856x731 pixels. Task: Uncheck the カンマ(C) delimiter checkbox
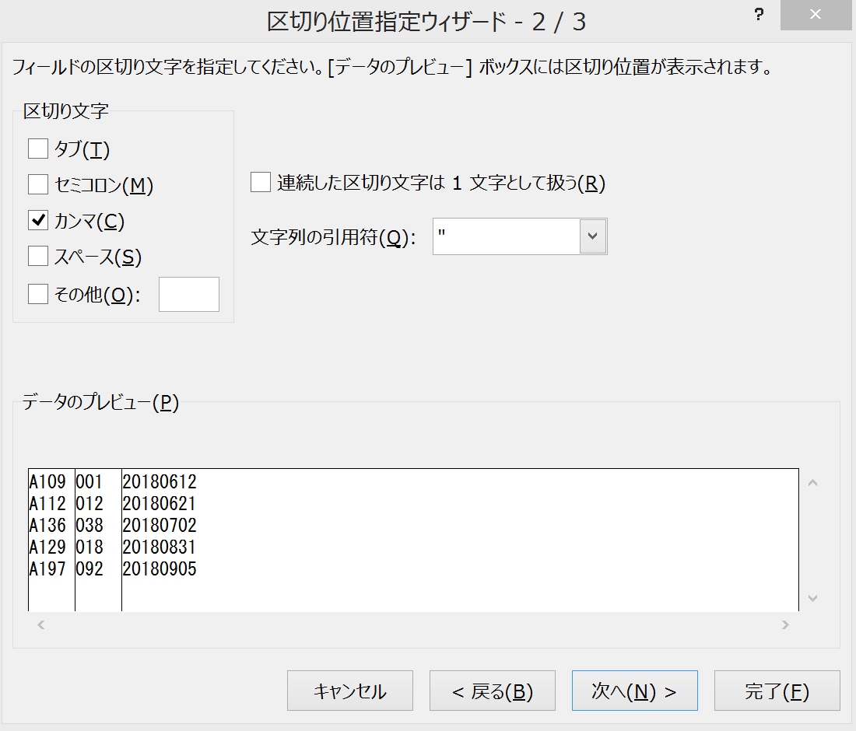pos(38,220)
